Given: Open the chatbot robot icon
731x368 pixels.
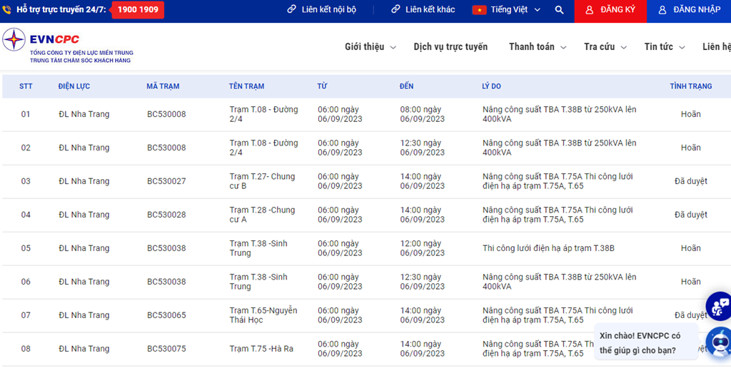Looking at the screenshot, I should click(720, 341).
